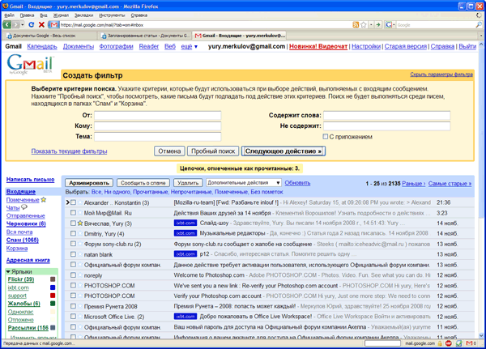Bookmark page with the star icon
The image size is (486, 349).
tap(364, 25)
